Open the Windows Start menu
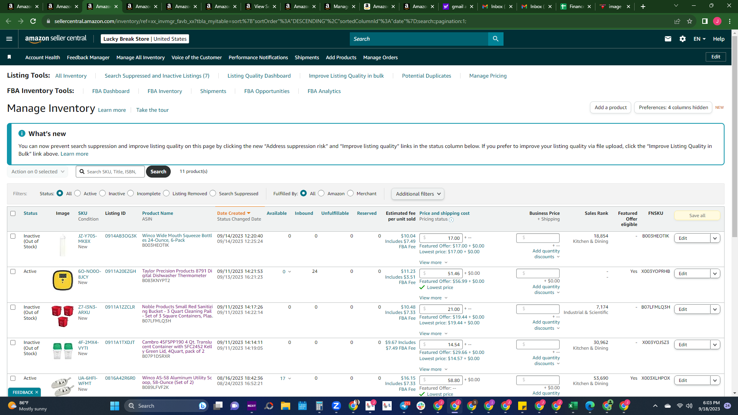 (x=115, y=406)
